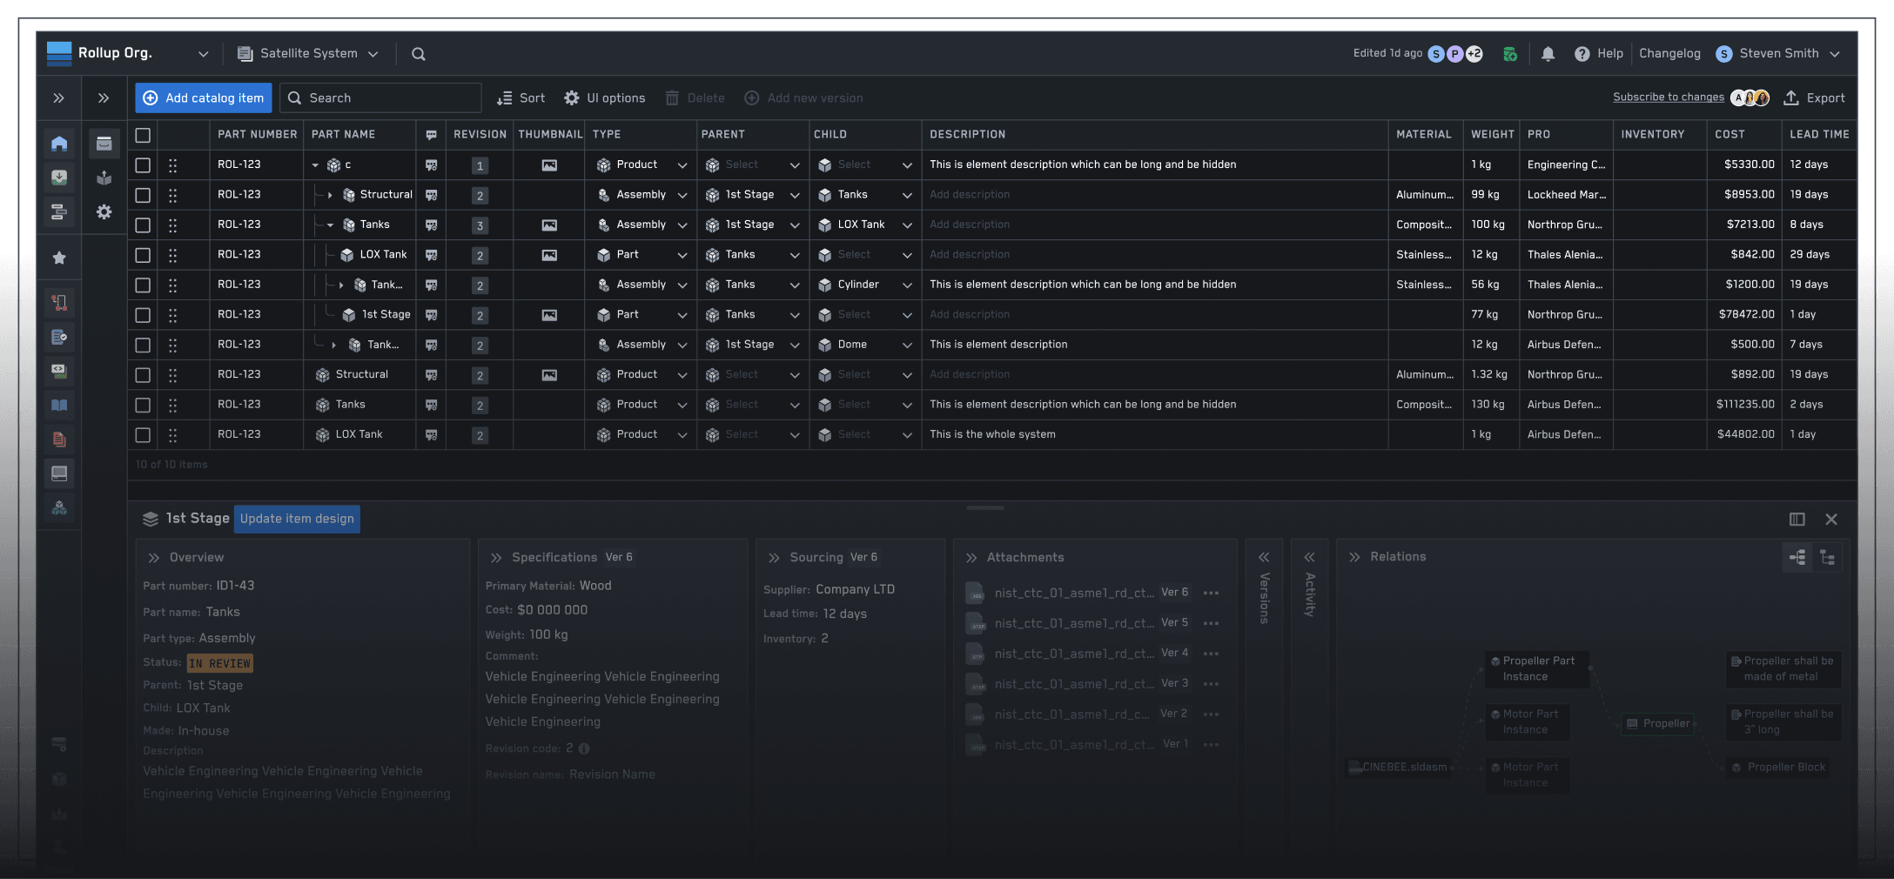1894x879 pixels.
Task: Check the box for Structural Product row
Action: click(x=143, y=375)
